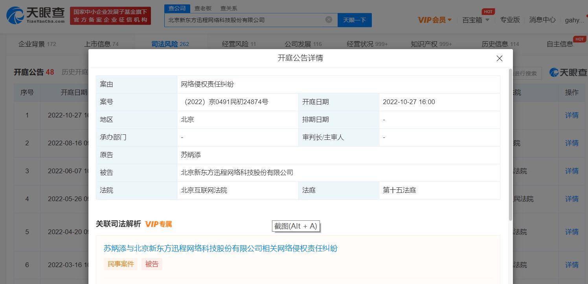588x284 pixels.
Task: Click the 被告 tag under the case link
Action: pyautogui.click(x=152, y=264)
